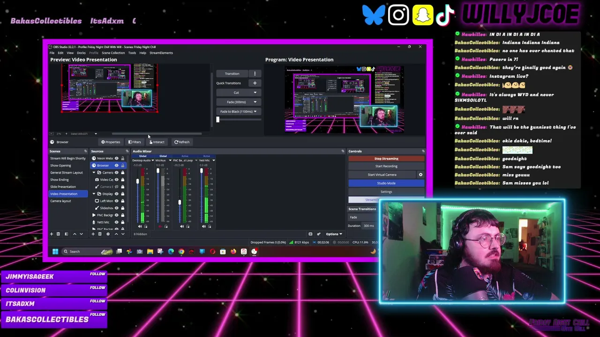
Task: Mute the Yetti Mic channel
Action: tap(204, 227)
